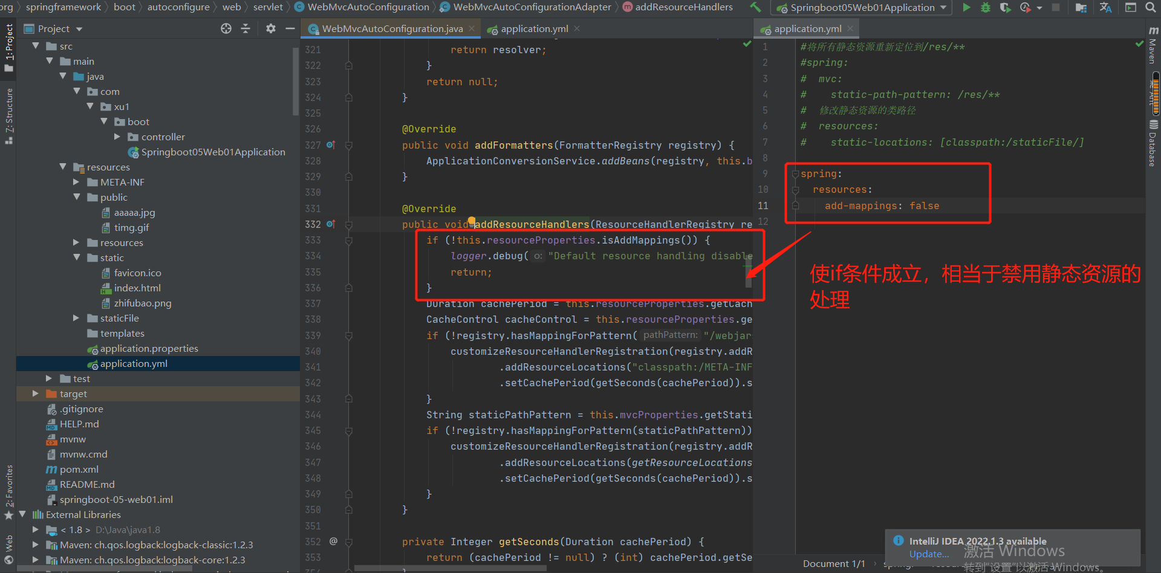Collapse the src folder
The height and width of the screenshot is (573, 1161).
[x=36, y=46]
